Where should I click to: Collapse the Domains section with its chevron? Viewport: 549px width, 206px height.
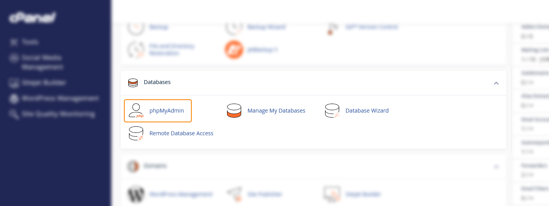(x=496, y=167)
